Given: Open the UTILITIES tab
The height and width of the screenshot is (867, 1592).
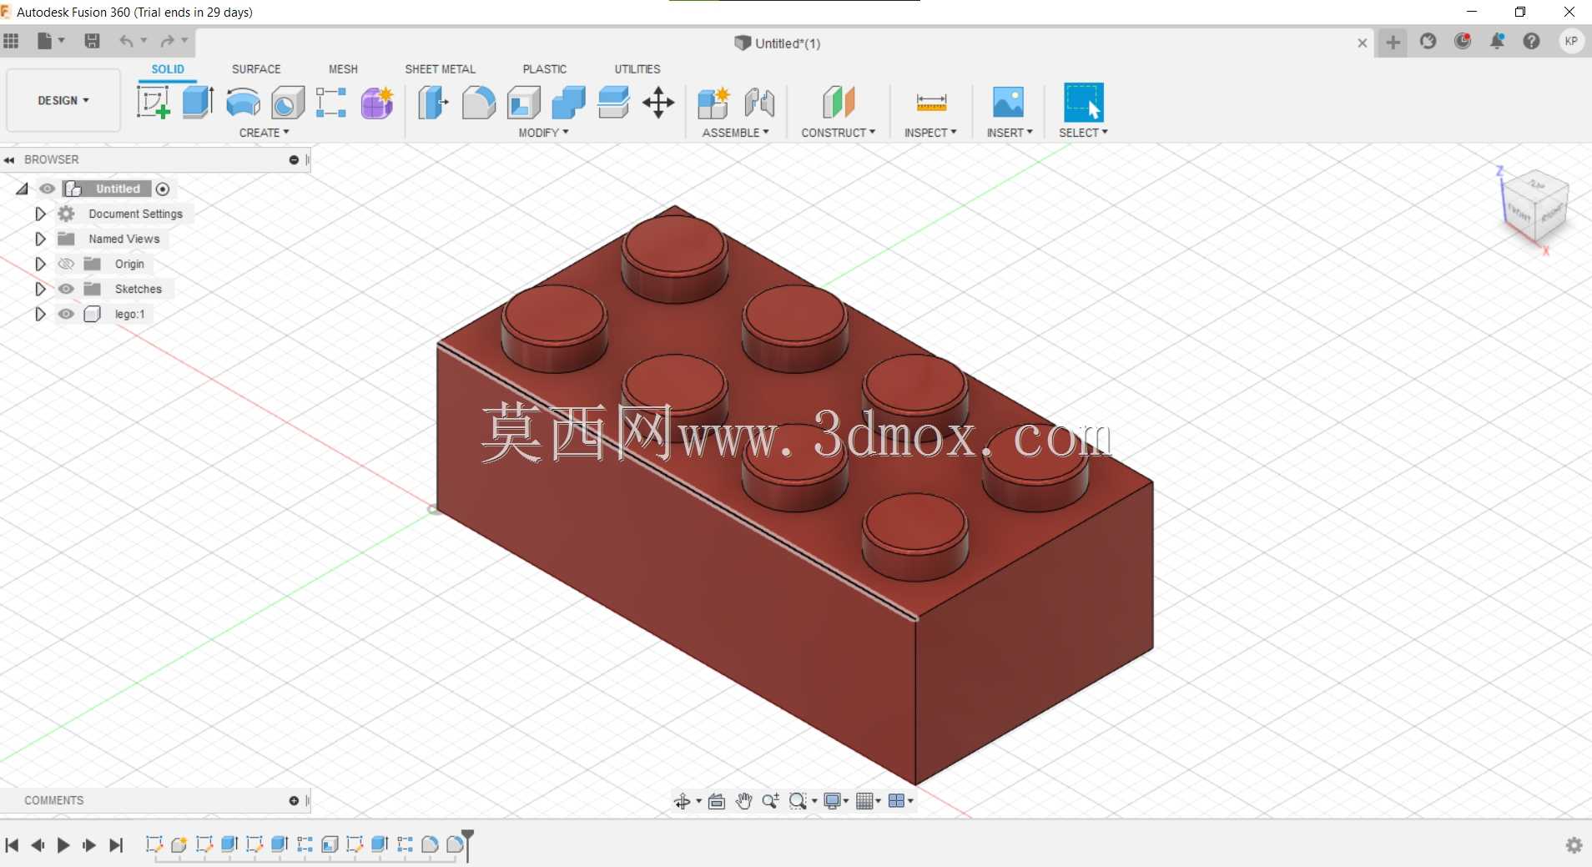Looking at the screenshot, I should tap(637, 69).
